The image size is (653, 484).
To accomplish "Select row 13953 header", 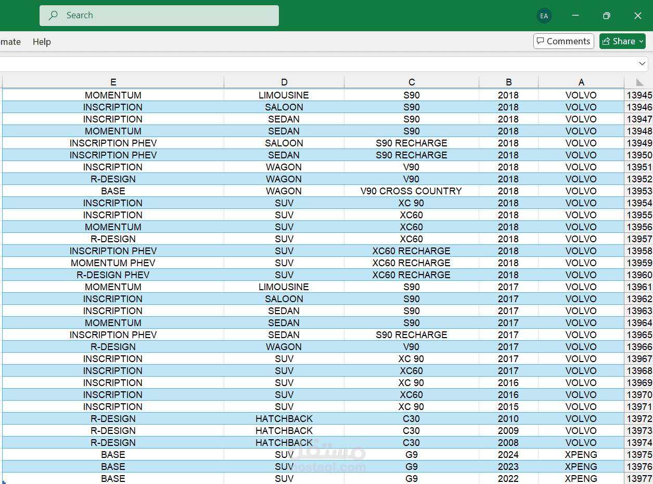I will pos(639,191).
